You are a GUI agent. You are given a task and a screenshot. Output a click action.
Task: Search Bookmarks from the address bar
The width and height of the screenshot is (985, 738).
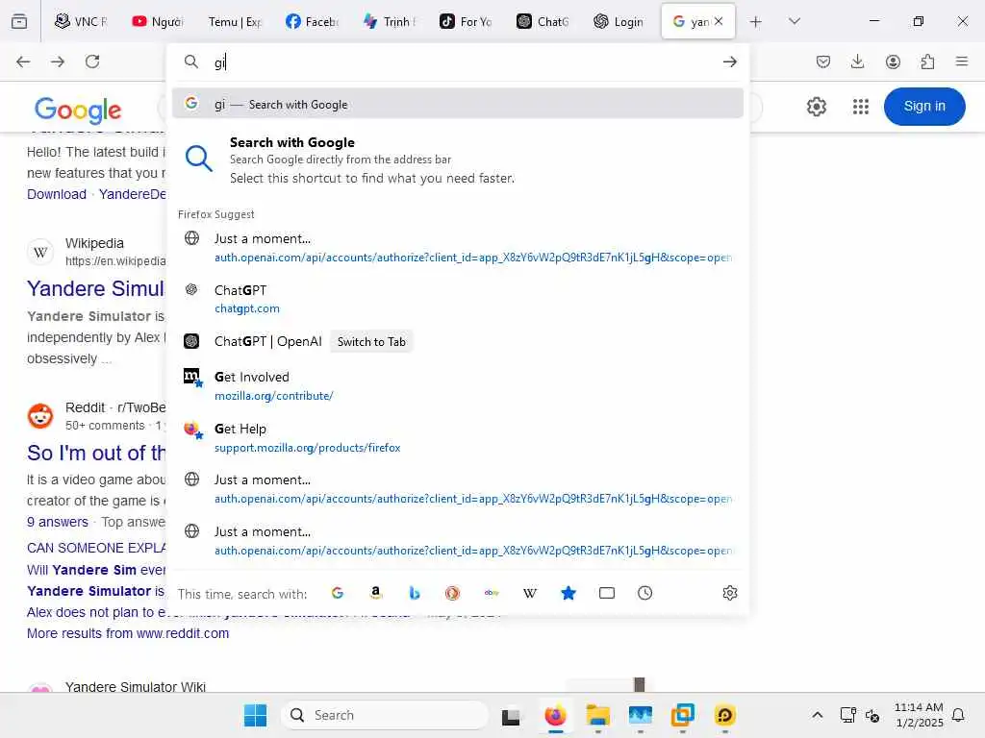[568, 593]
